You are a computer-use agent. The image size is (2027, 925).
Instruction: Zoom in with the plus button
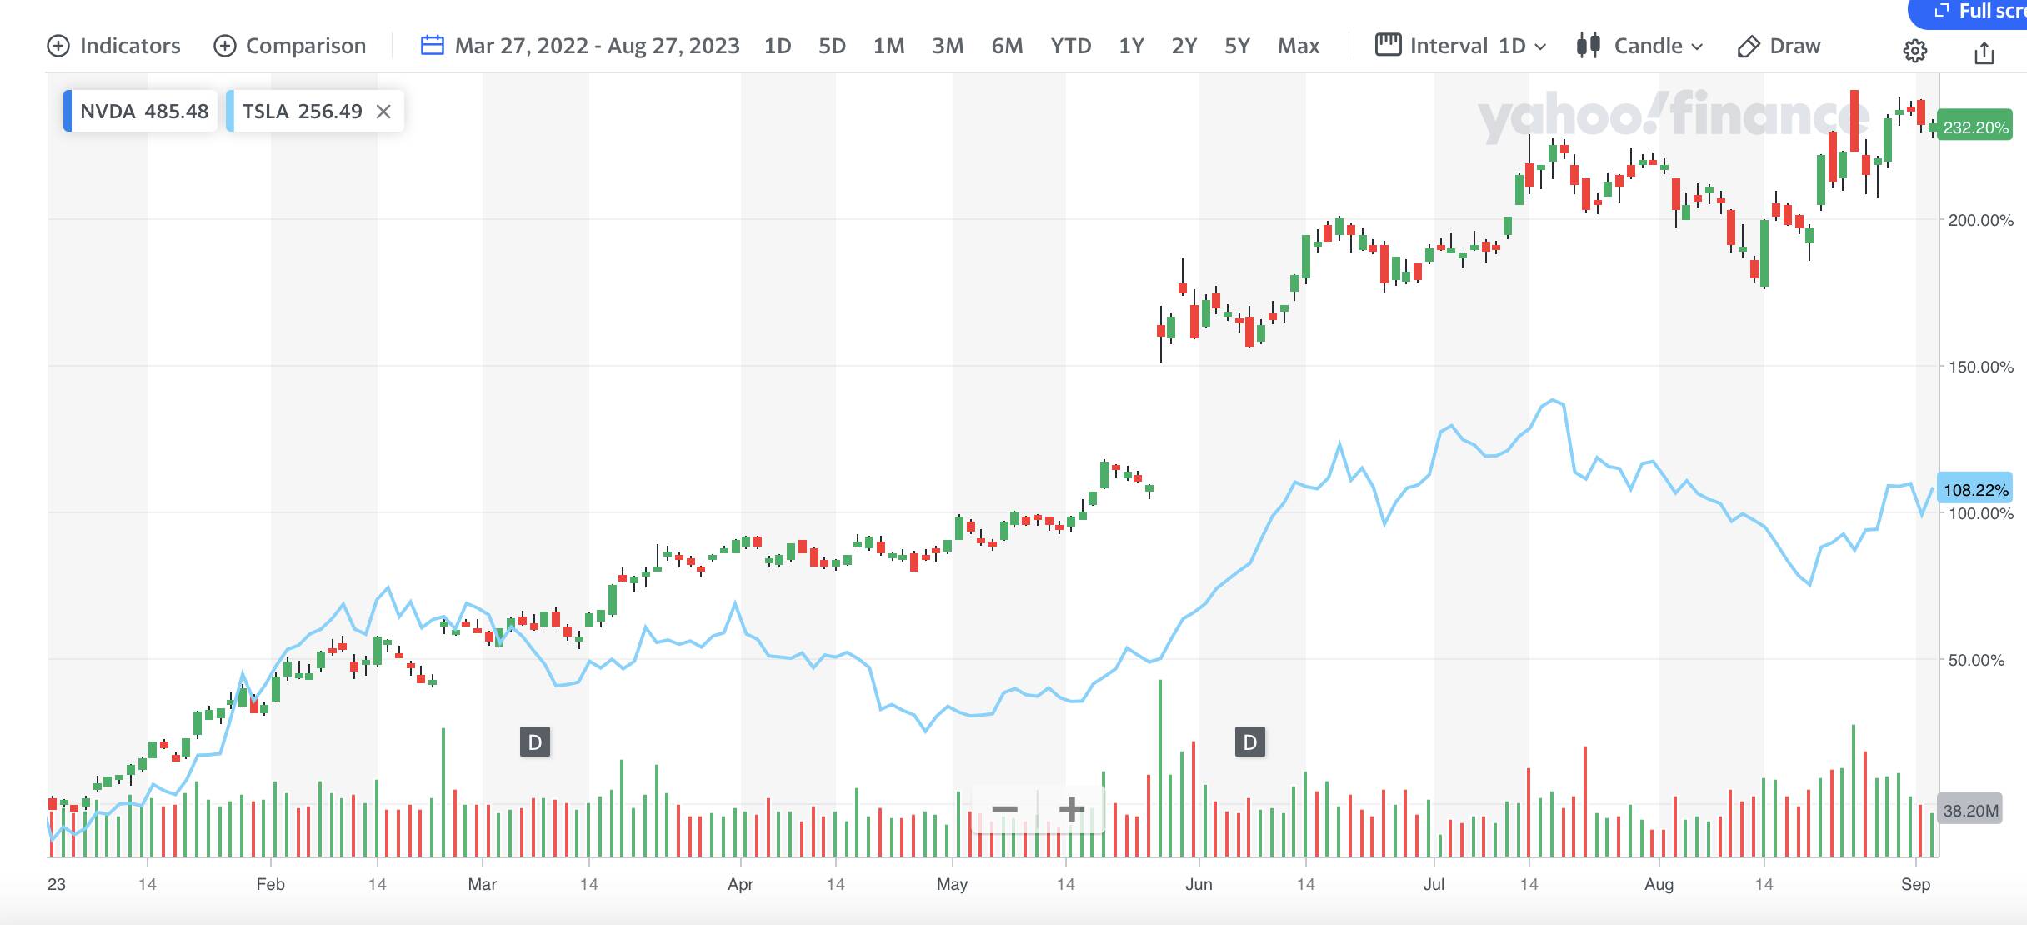(x=1071, y=809)
